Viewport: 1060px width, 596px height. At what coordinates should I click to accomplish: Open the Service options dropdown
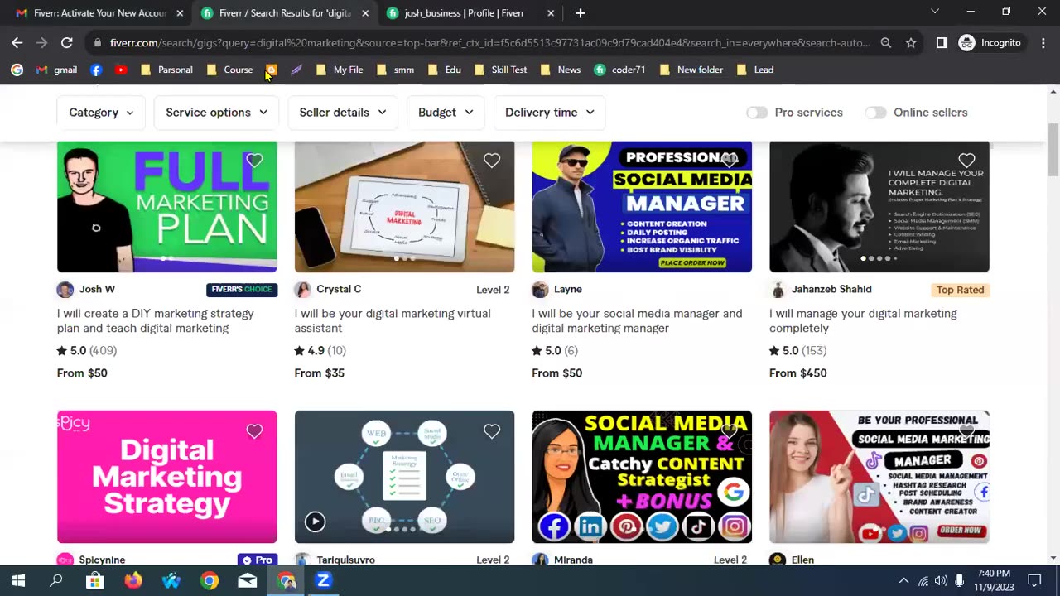coord(216,113)
